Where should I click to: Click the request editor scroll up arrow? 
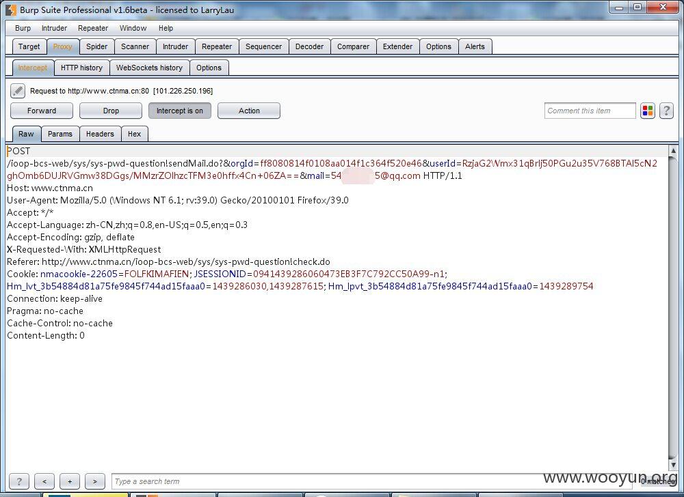[x=673, y=151]
